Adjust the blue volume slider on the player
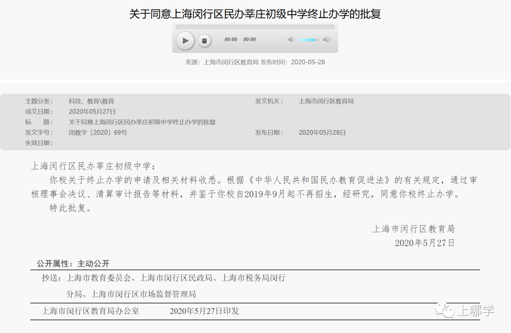This screenshot has width=511, height=333. pyautogui.click(x=309, y=40)
